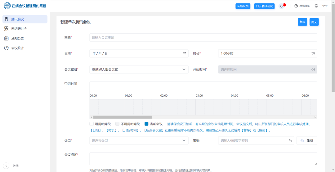
Task: Open the calendar icon in 日期 field
Action: 184,54
